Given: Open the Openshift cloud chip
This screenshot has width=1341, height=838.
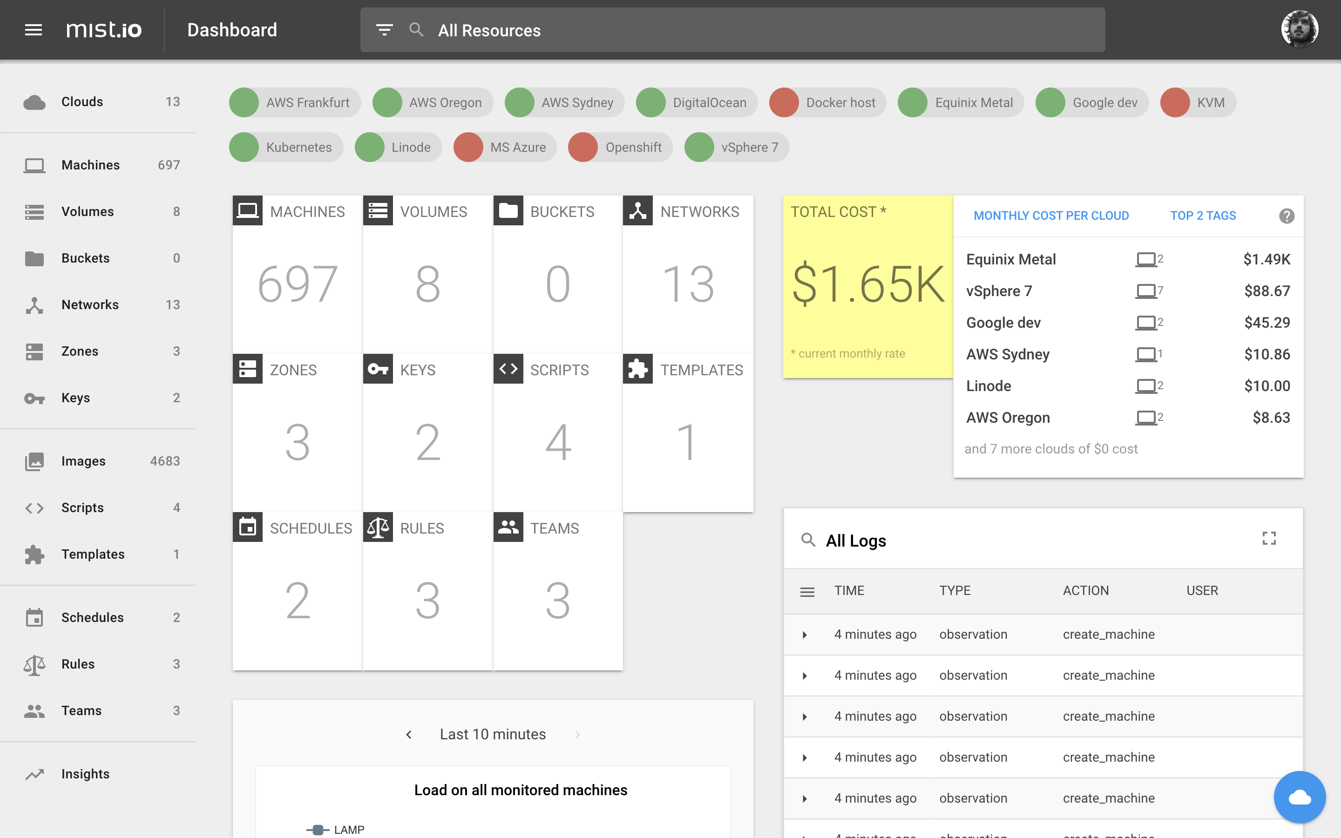Looking at the screenshot, I should 621,148.
